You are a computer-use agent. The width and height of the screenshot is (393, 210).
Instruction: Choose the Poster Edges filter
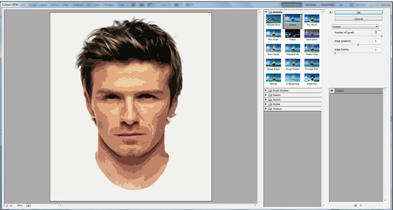tap(273, 64)
